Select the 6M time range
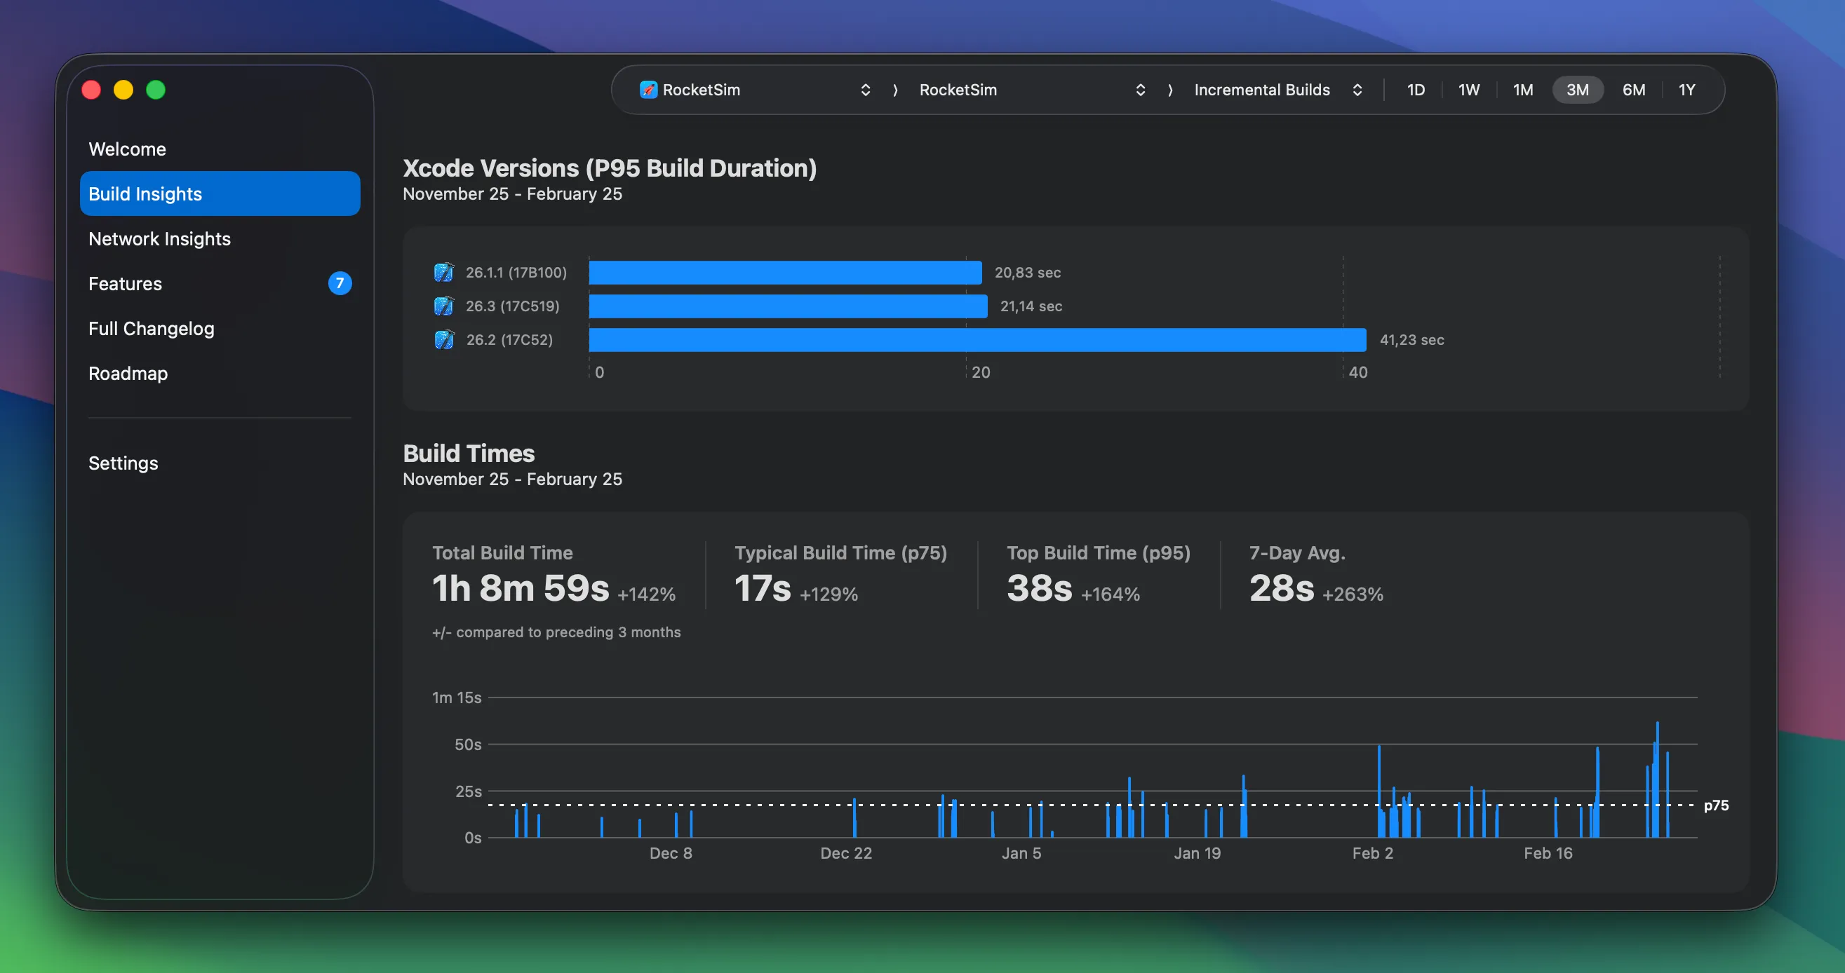The image size is (1845, 973). click(1634, 90)
